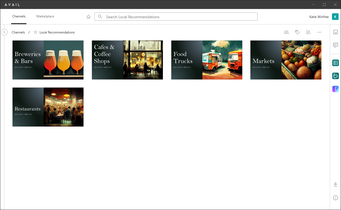Open Katie Winfree user name
This screenshot has width=341, height=210.
319,17
